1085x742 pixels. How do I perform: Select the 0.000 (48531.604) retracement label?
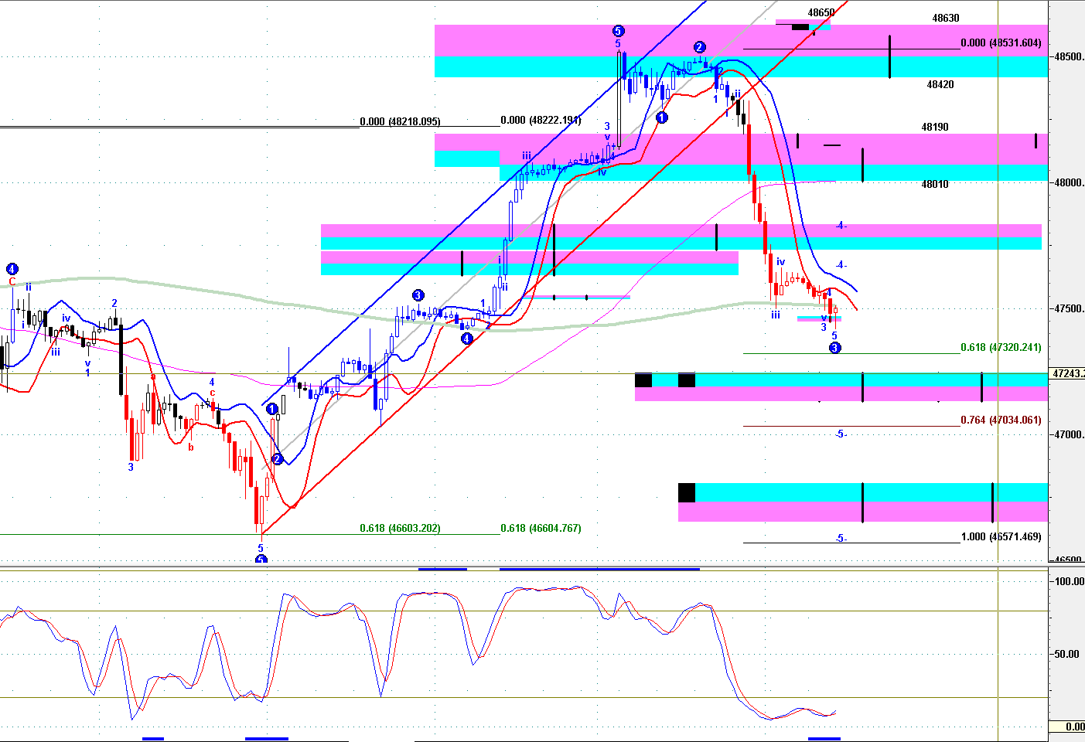click(x=1001, y=43)
